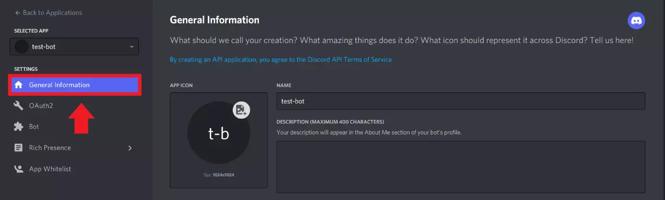Open the General Information settings page
Viewport: 665px width, 200px height.
[x=76, y=85]
